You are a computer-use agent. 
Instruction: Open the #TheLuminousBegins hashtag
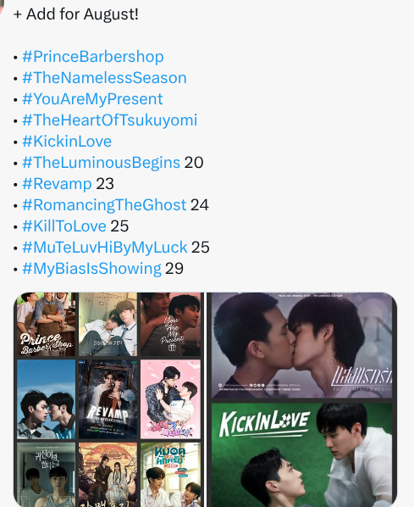(101, 163)
